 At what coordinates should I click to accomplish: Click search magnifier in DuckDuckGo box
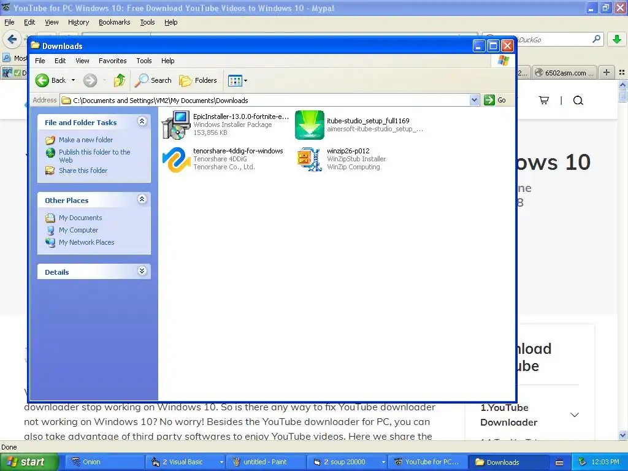click(x=596, y=39)
